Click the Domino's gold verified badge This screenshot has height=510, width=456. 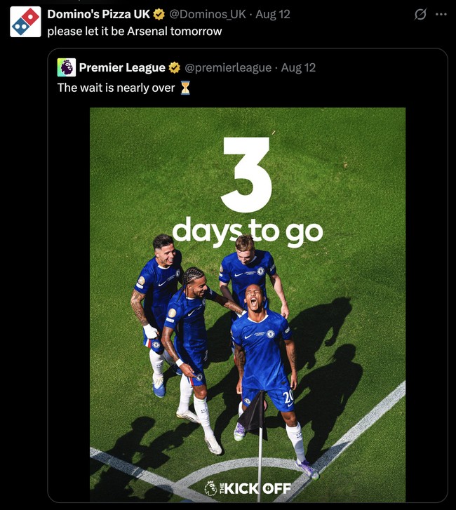tap(159, 14)
